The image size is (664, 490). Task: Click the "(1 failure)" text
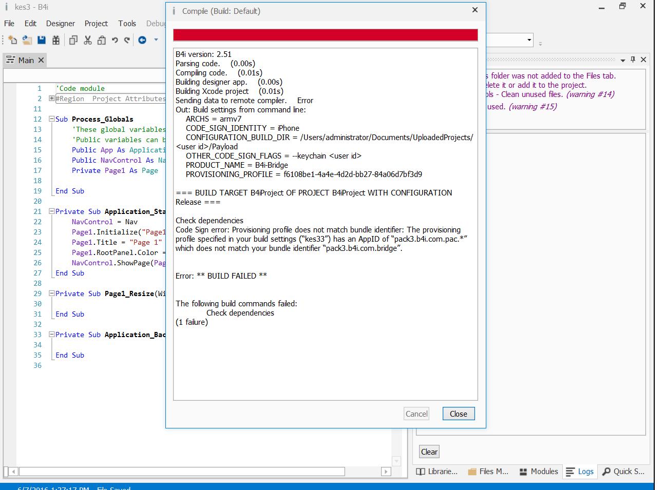192,322
